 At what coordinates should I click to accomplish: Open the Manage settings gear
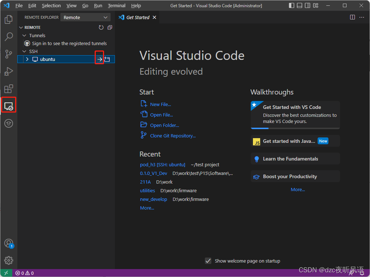click(x=8, y=260)
